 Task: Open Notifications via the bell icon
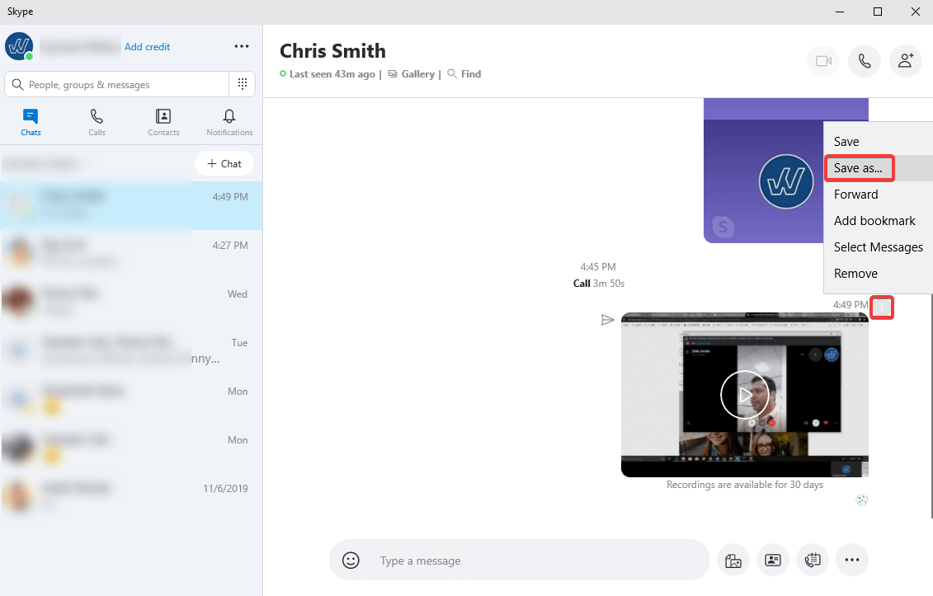pos(229,122)
